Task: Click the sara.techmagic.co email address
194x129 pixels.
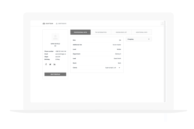Action: (x=60, y=54)
